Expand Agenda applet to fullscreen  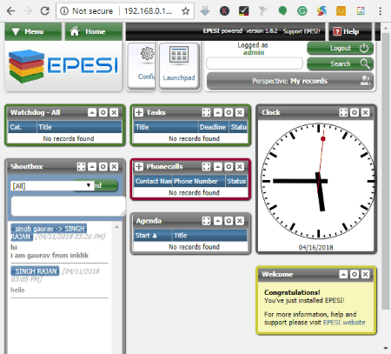207,221
